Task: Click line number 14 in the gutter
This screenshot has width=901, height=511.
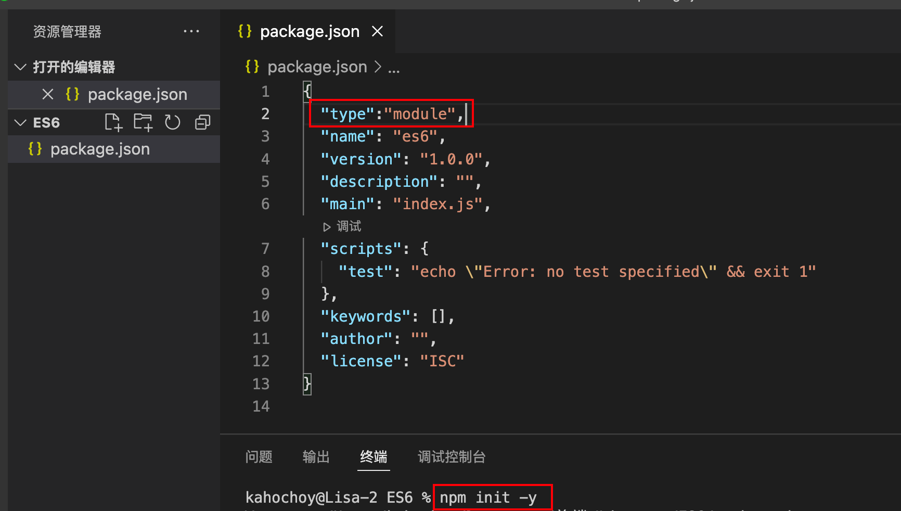Action: click(x=261, y=406)
